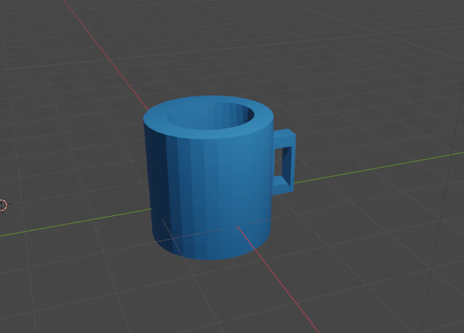Click the red-white 3D cursor marker
The width and height of the screenshot is (464, 333).
pos(3,205)
